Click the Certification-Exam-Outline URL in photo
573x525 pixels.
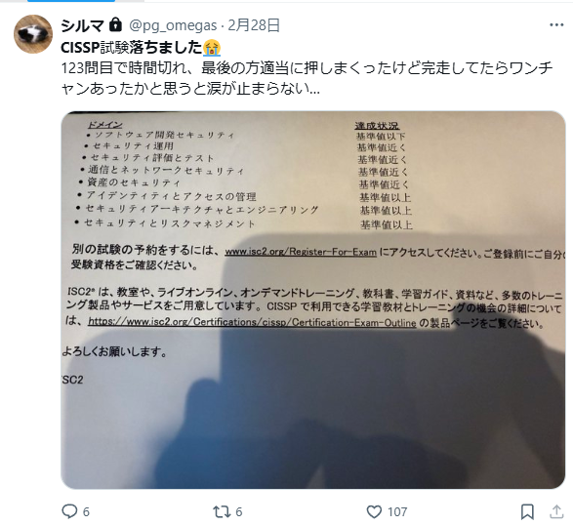tap(252, 322)
